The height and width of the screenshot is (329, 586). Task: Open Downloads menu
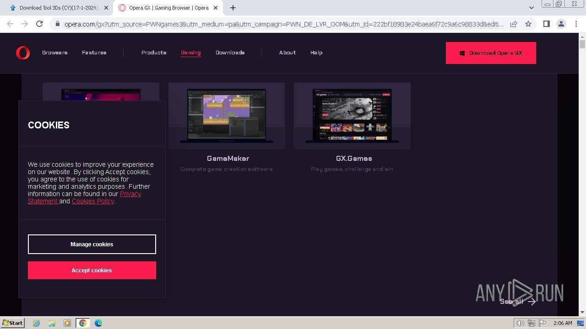tap(230, 53)
